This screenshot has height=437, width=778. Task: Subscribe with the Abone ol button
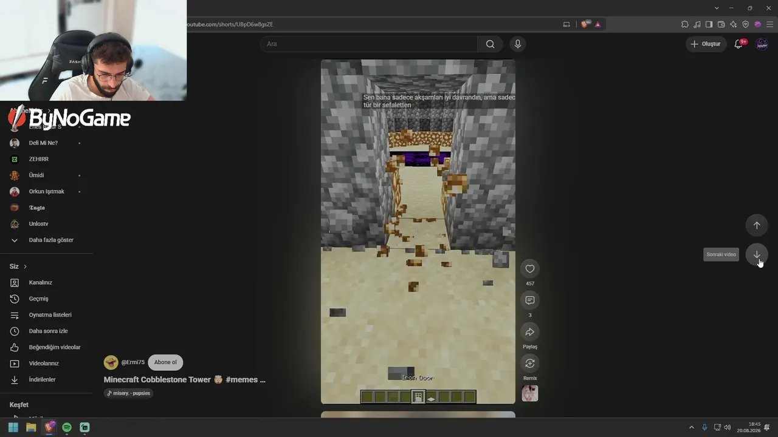pyautogui.click(x=165, y=362)
